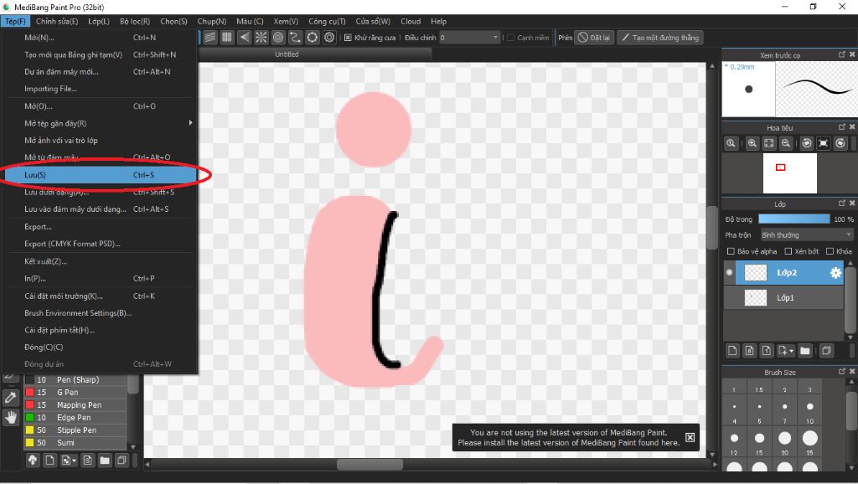The width and height of the screenshot is (858, 484).
Task: Click the cloud brush download icon
Action: point(33,461)
